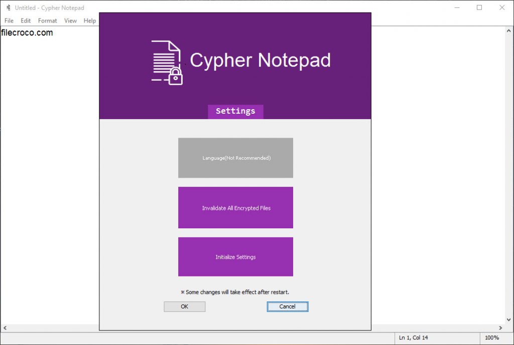514x345 pixels.
Task: Click the 'Cypher Notepad' dialog title text
Action: click(261, 61)
